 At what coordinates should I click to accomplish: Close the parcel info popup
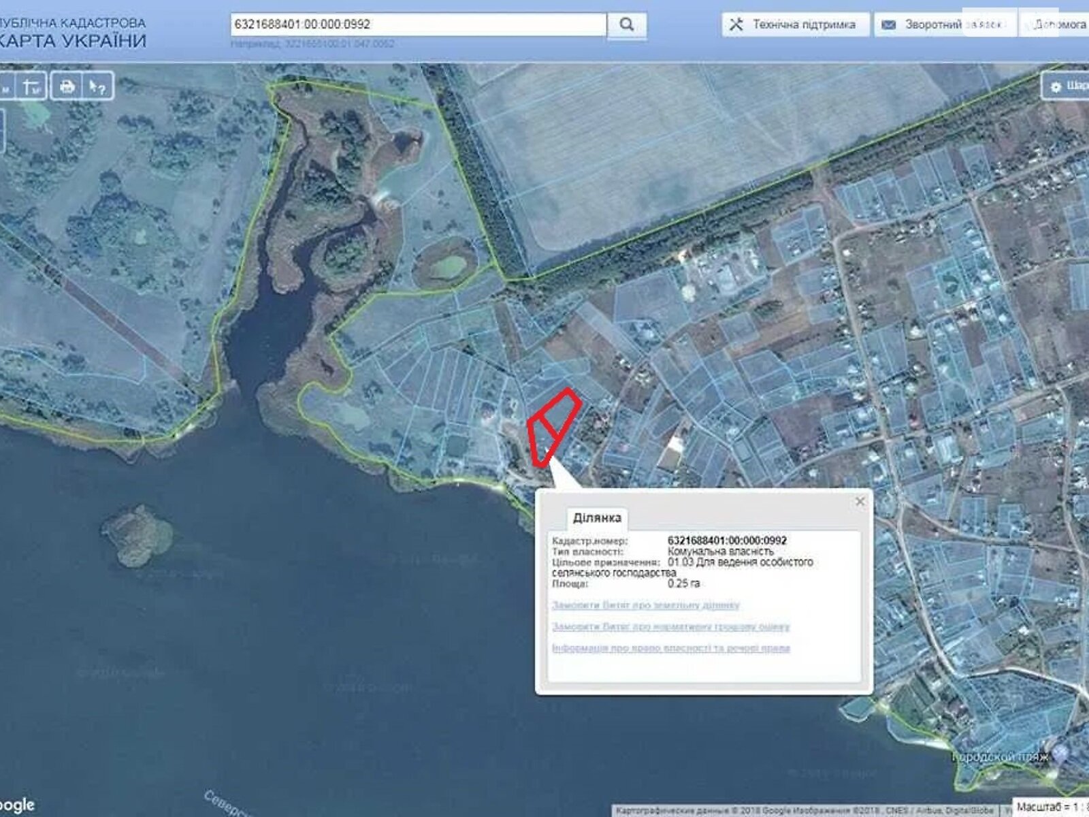point(860,501)
